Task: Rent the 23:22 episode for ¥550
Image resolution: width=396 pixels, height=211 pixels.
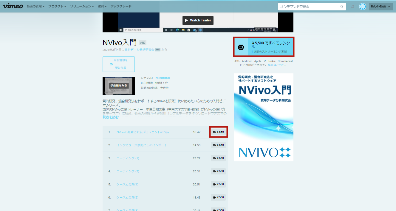Action: 218,158
